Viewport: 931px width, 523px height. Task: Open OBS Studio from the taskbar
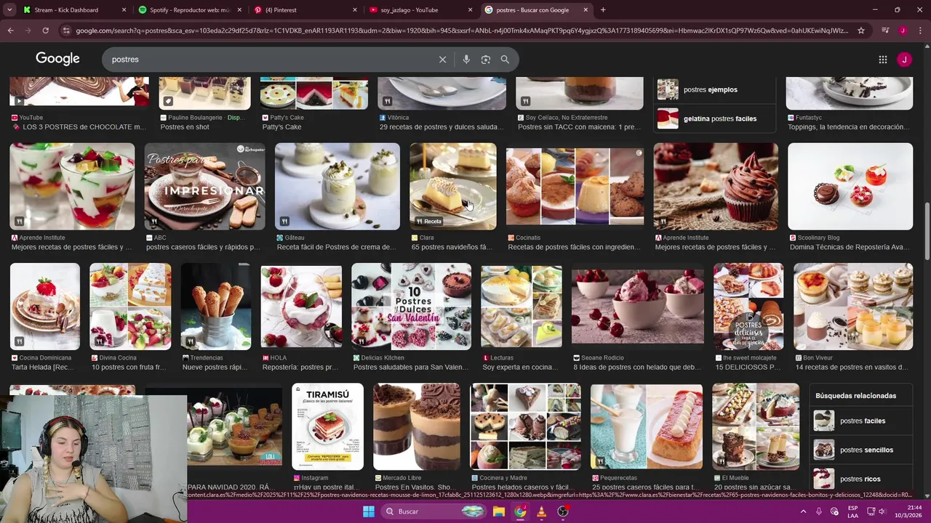[x=562, y=511]
